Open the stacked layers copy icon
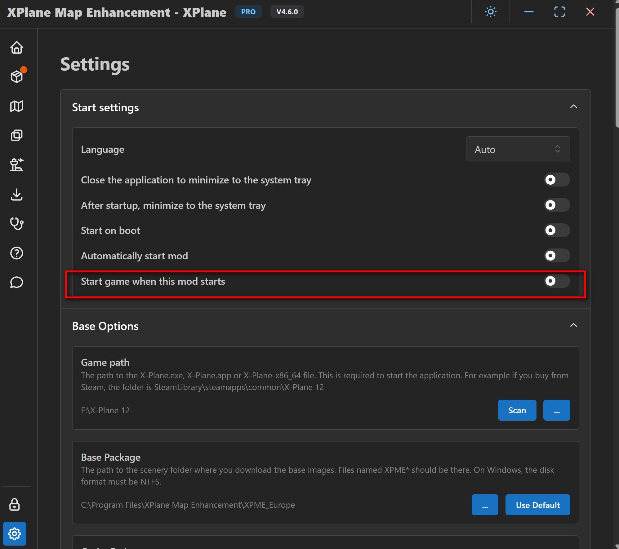The image size is (619, 549). [16, 135]
